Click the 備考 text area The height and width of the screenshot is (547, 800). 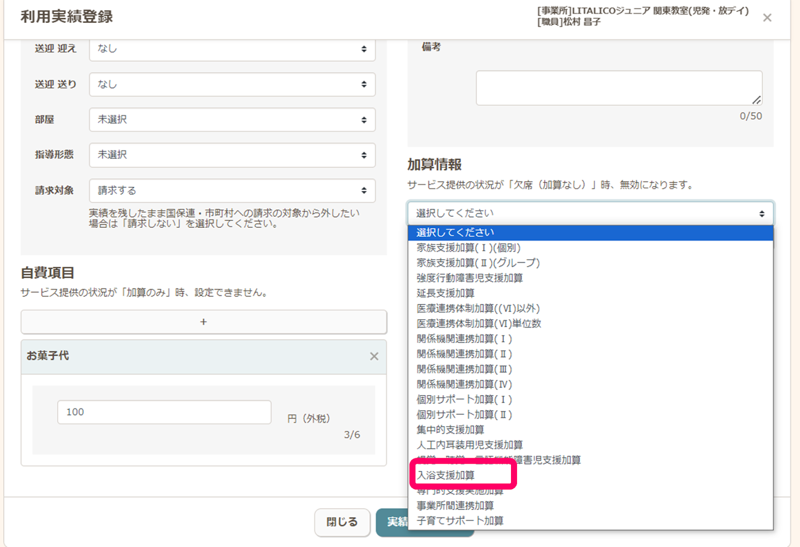618,88
